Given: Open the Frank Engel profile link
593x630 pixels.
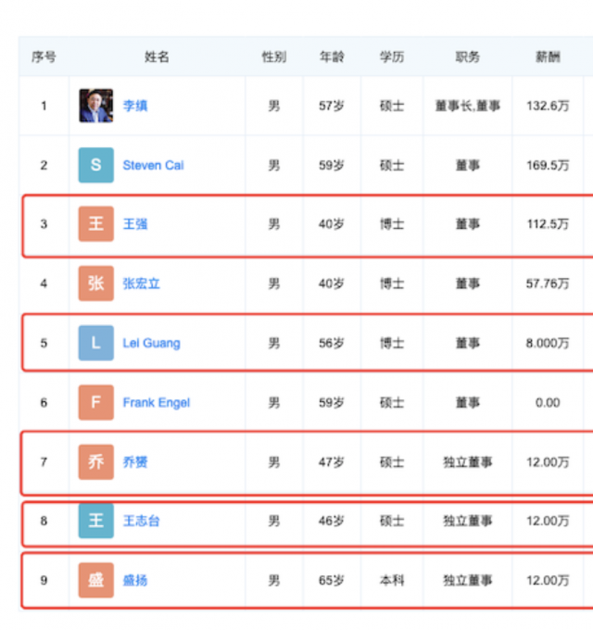Looking at the screenshot, I should point(156,403).
